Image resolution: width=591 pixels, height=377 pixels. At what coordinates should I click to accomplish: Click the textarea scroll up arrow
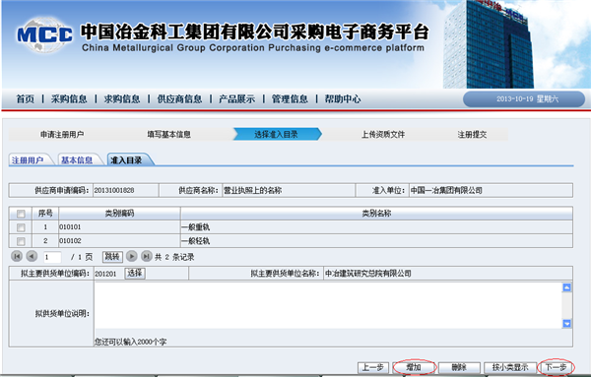coord(566,287)
